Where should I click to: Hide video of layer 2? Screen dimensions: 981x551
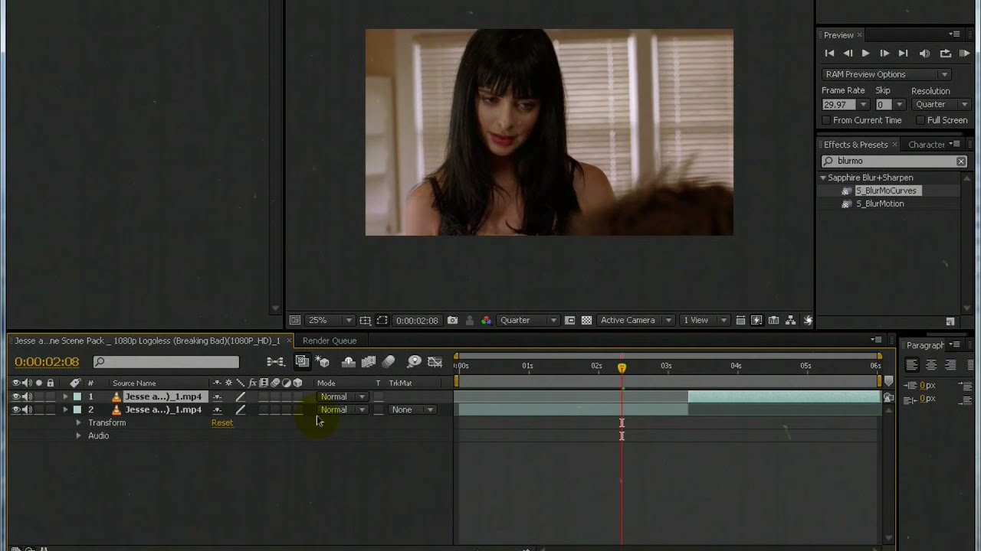pos(16,409)
